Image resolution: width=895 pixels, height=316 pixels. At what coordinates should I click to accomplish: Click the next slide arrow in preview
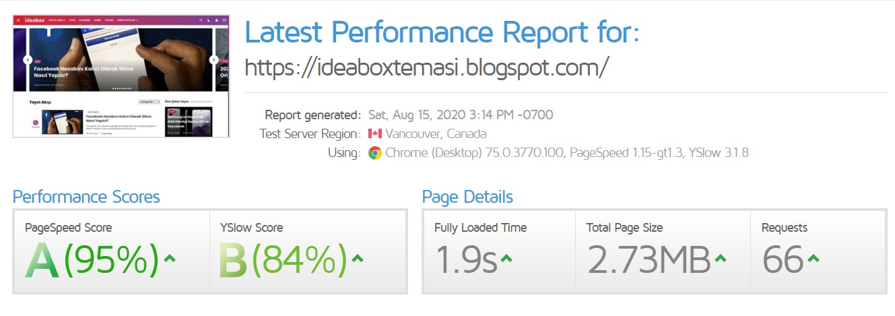coord(213,60)
